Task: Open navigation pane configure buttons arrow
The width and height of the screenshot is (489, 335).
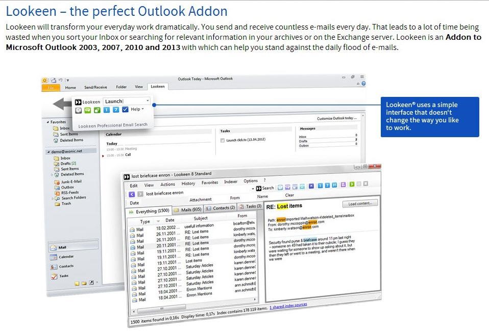Action: coord(97,282)
